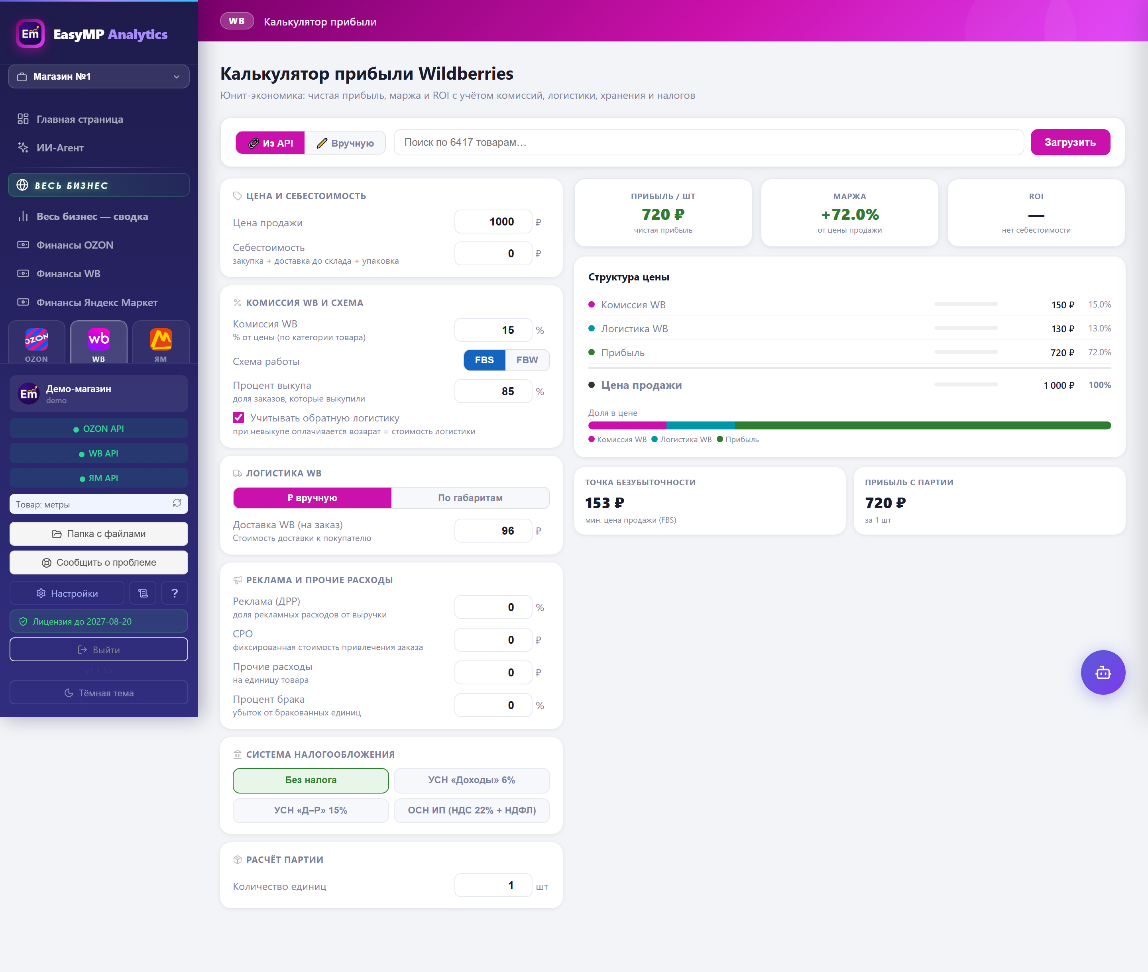Open Финансы Яндекс Маркет section

(x=99, y=302)
